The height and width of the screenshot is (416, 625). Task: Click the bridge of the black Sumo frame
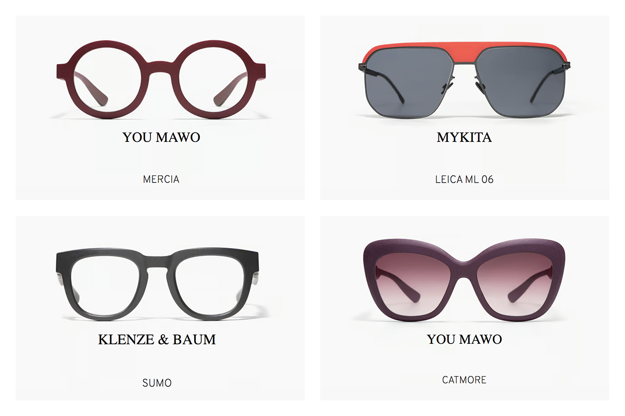[x=157, y=264]
